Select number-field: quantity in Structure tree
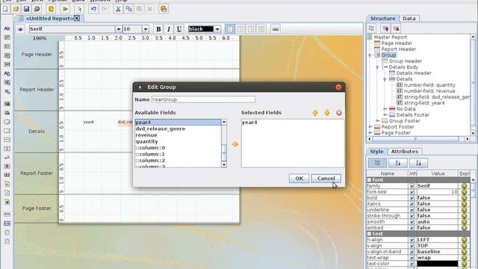 point(429,85)
